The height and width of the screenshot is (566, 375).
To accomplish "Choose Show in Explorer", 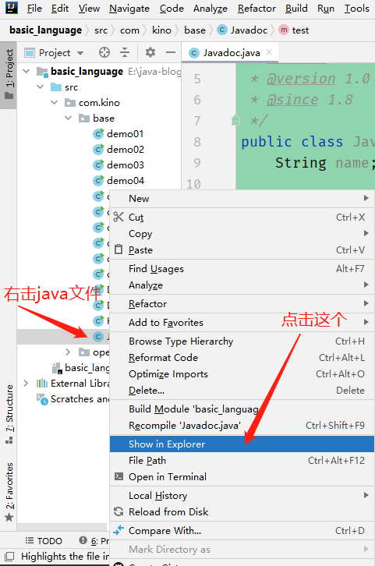I will (x=242, y=444).
